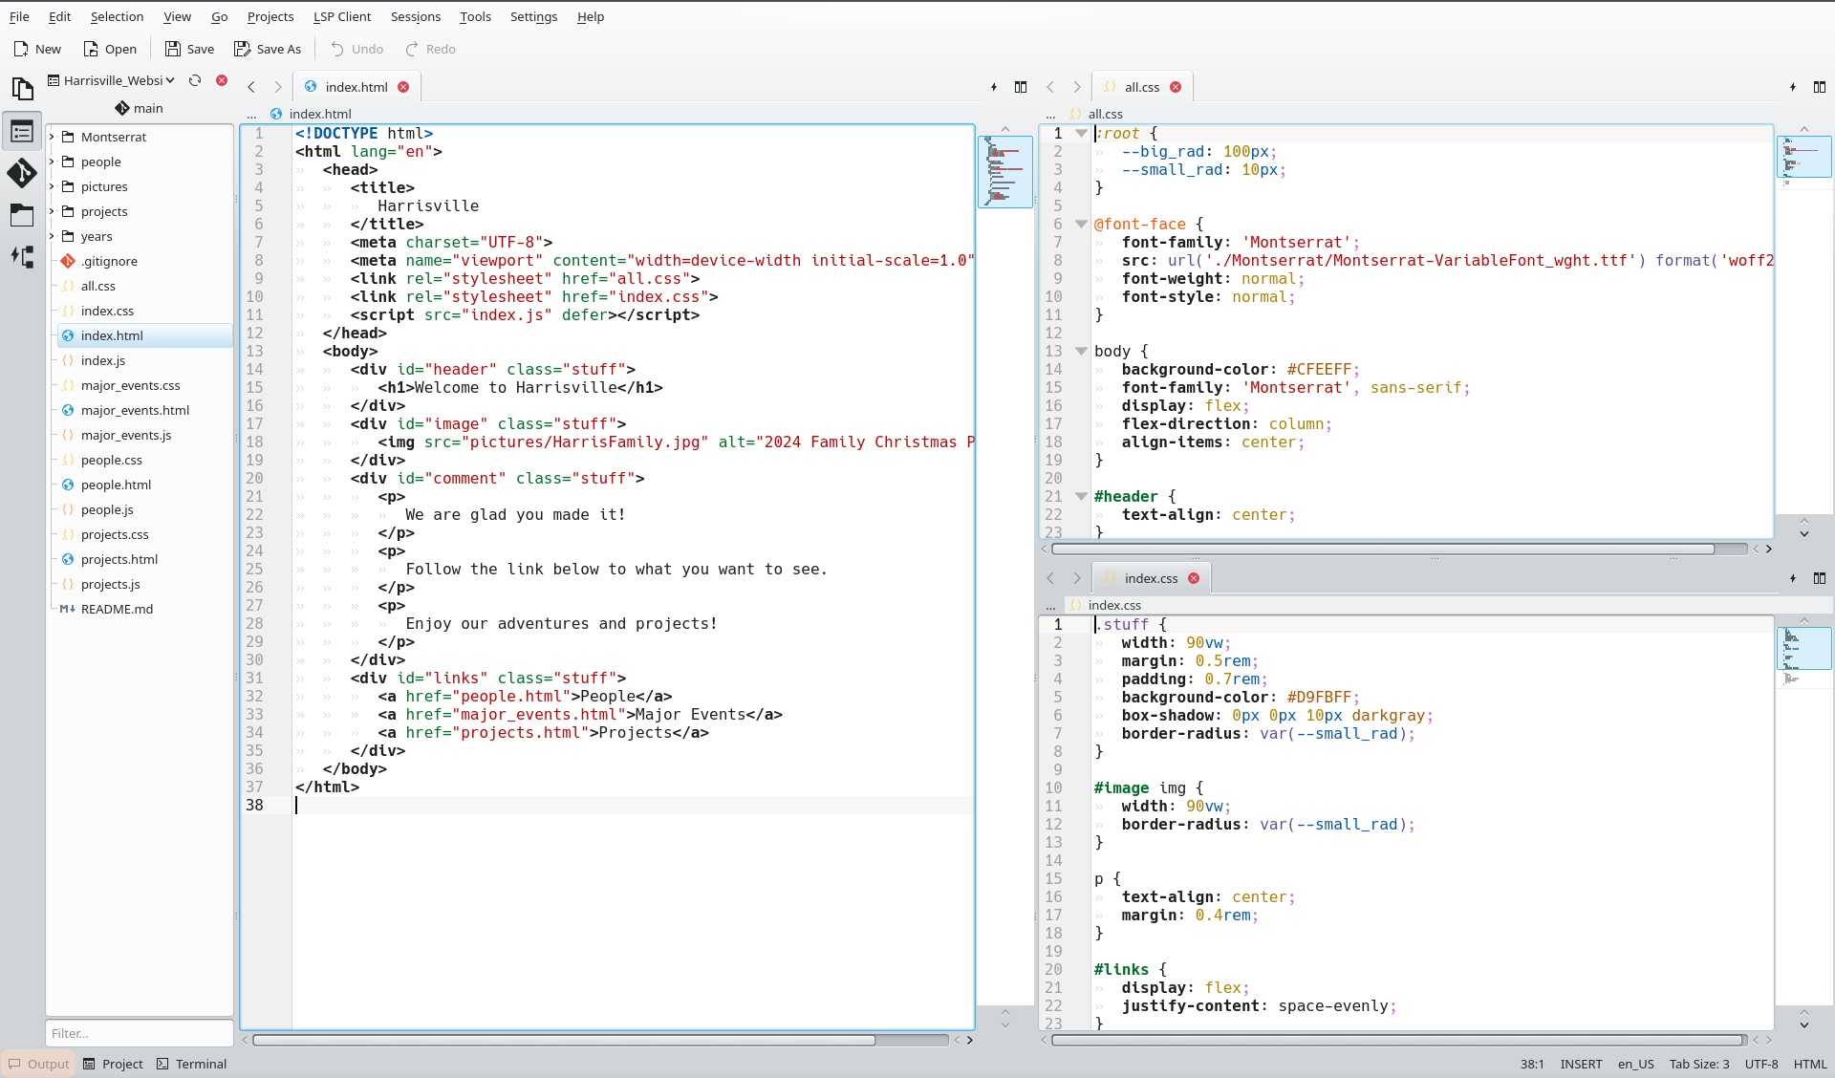Click cursor position 38:1
The width and height of the screenshot is (1835, 1078).
(1532, 1064)
